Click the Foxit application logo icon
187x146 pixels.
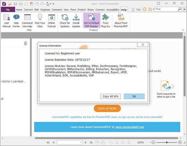click(4, 4)
